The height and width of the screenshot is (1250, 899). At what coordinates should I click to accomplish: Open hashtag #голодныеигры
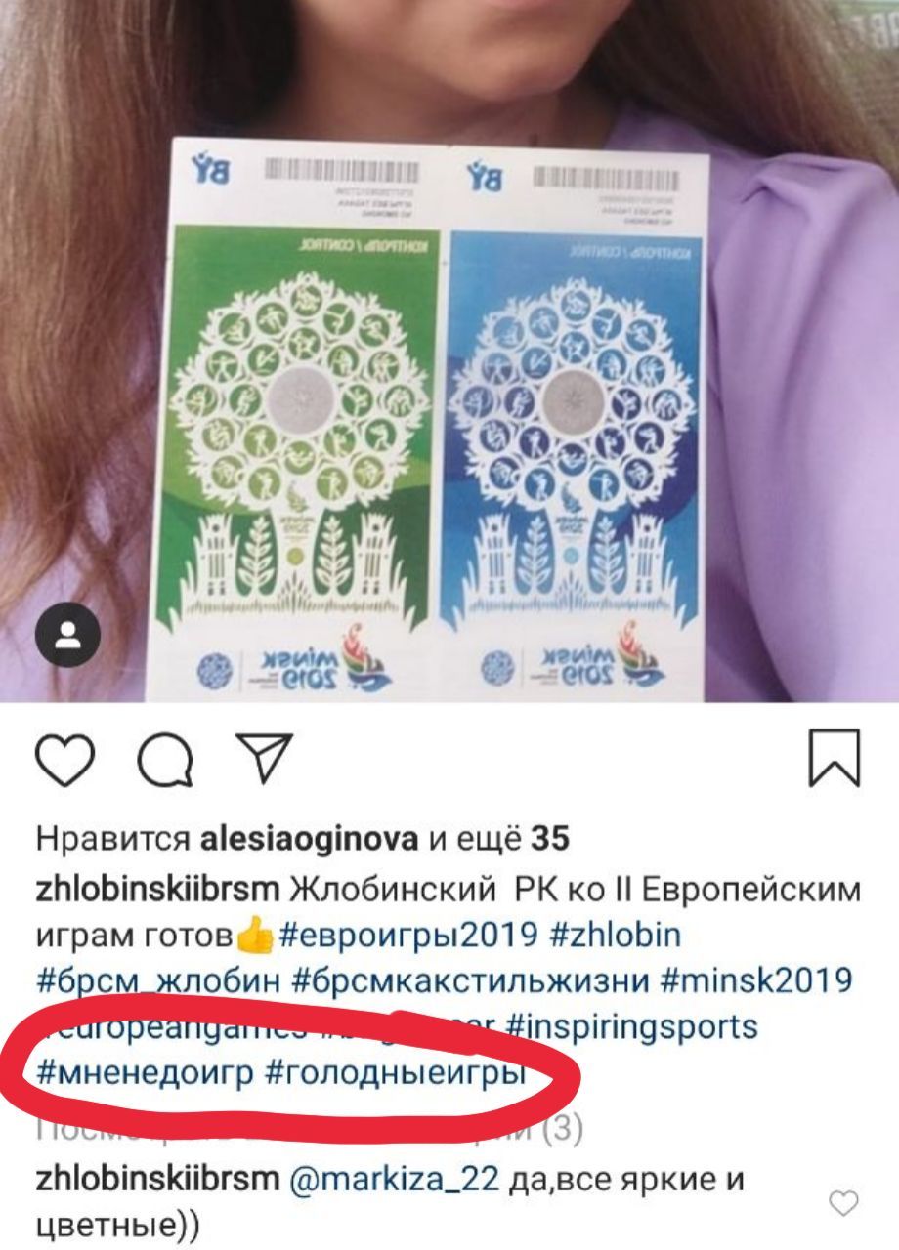click(396, 1073)
